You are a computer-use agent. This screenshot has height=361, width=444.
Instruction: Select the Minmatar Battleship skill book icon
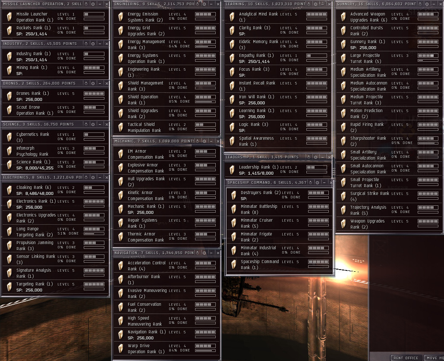click(233, 209)
